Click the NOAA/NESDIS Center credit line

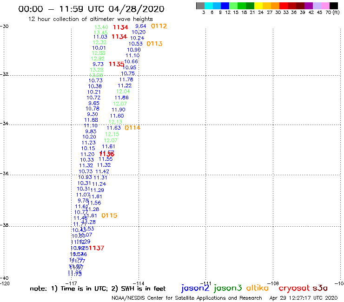[x=187, y=298]
